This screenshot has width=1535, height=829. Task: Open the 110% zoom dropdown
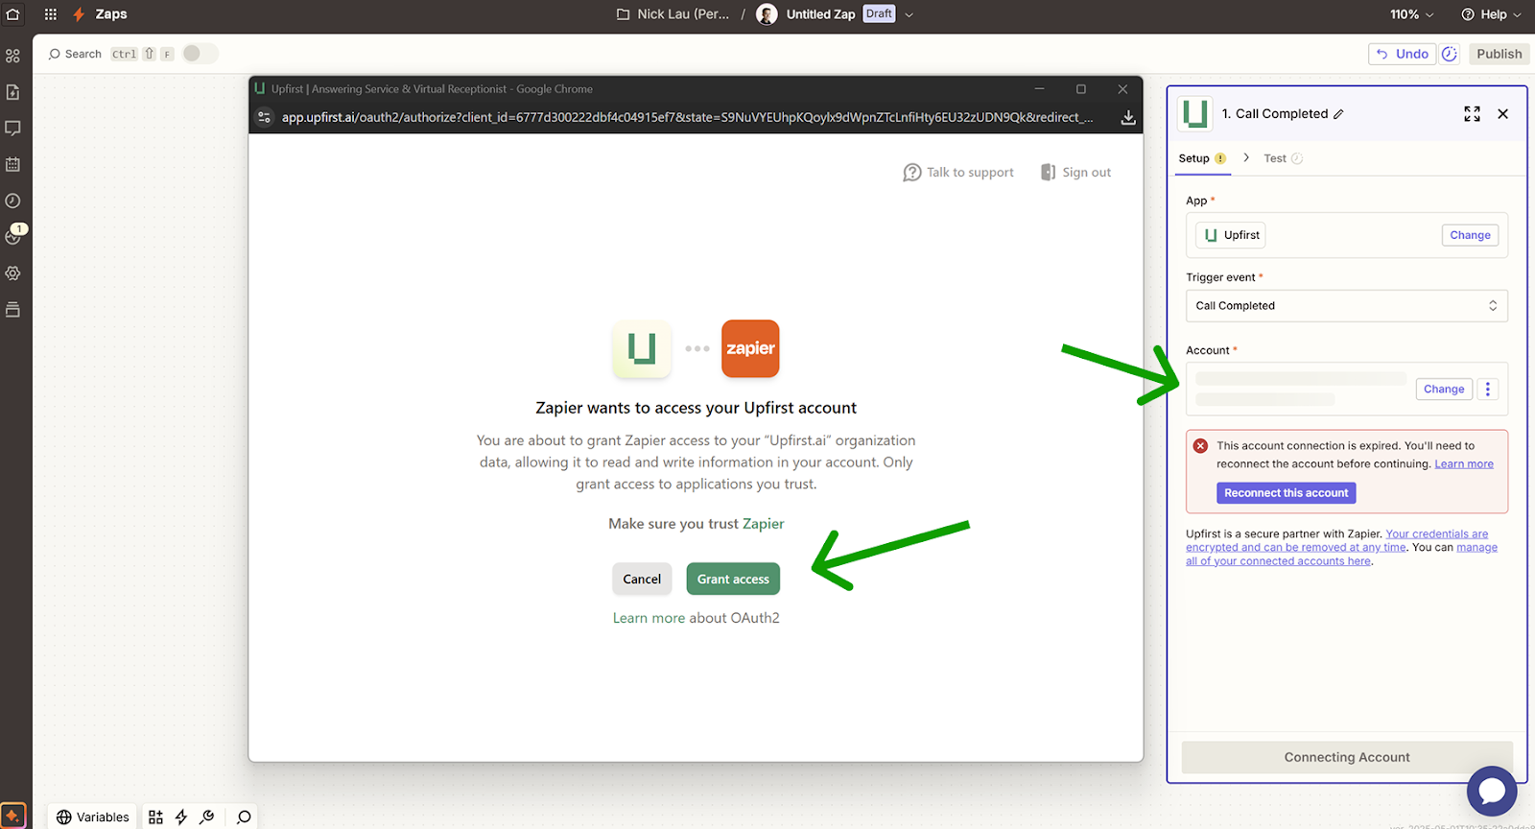[1412, 14]
